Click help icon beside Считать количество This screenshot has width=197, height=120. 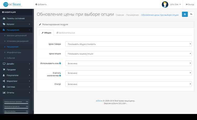60,76
